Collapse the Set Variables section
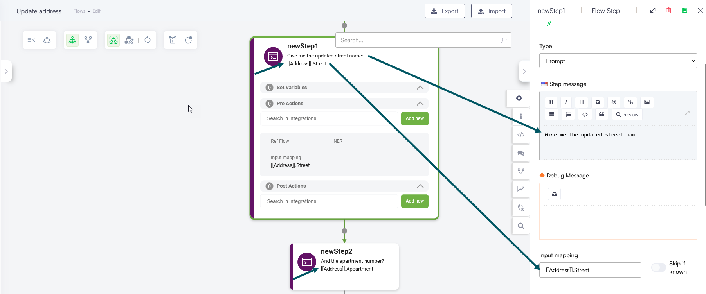The width and height of the screenshot is (706, 294). [420, 88]
